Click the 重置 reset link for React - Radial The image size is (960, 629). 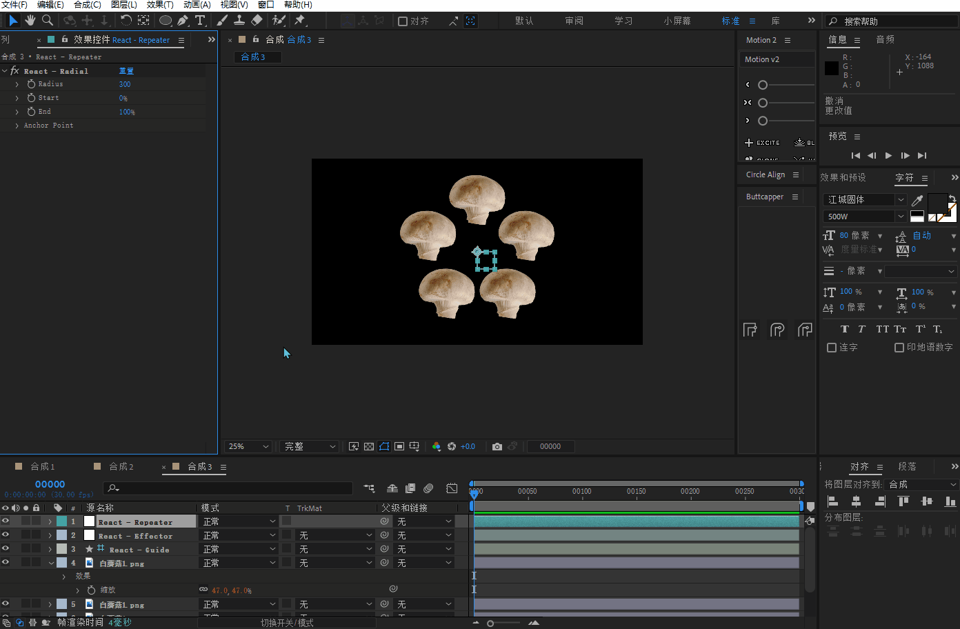pos(126,71)
